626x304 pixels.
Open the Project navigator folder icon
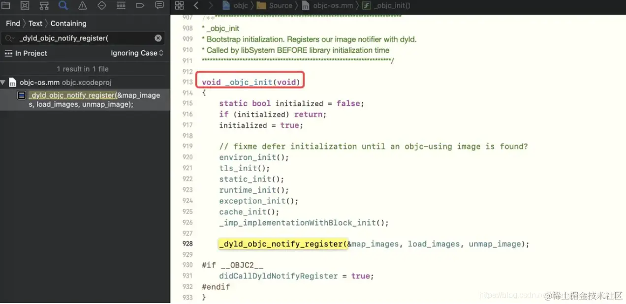pyautogui.click(x=5, y=5)
